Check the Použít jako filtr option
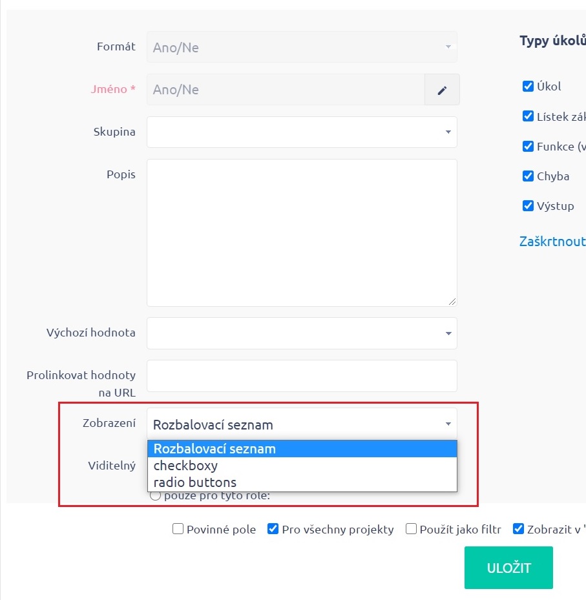This screenshot has height=600, width=586. click(411, 530)
